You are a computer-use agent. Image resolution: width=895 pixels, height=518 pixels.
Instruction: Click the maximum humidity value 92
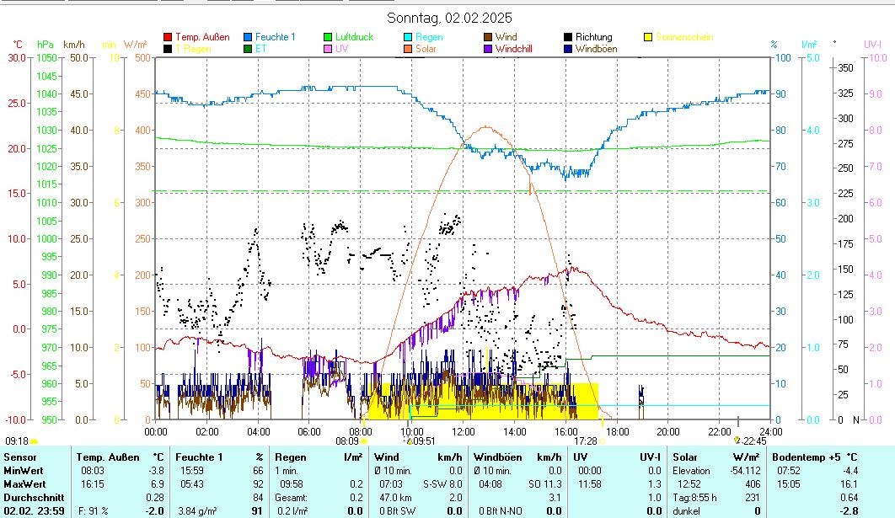tap(258, 483)
